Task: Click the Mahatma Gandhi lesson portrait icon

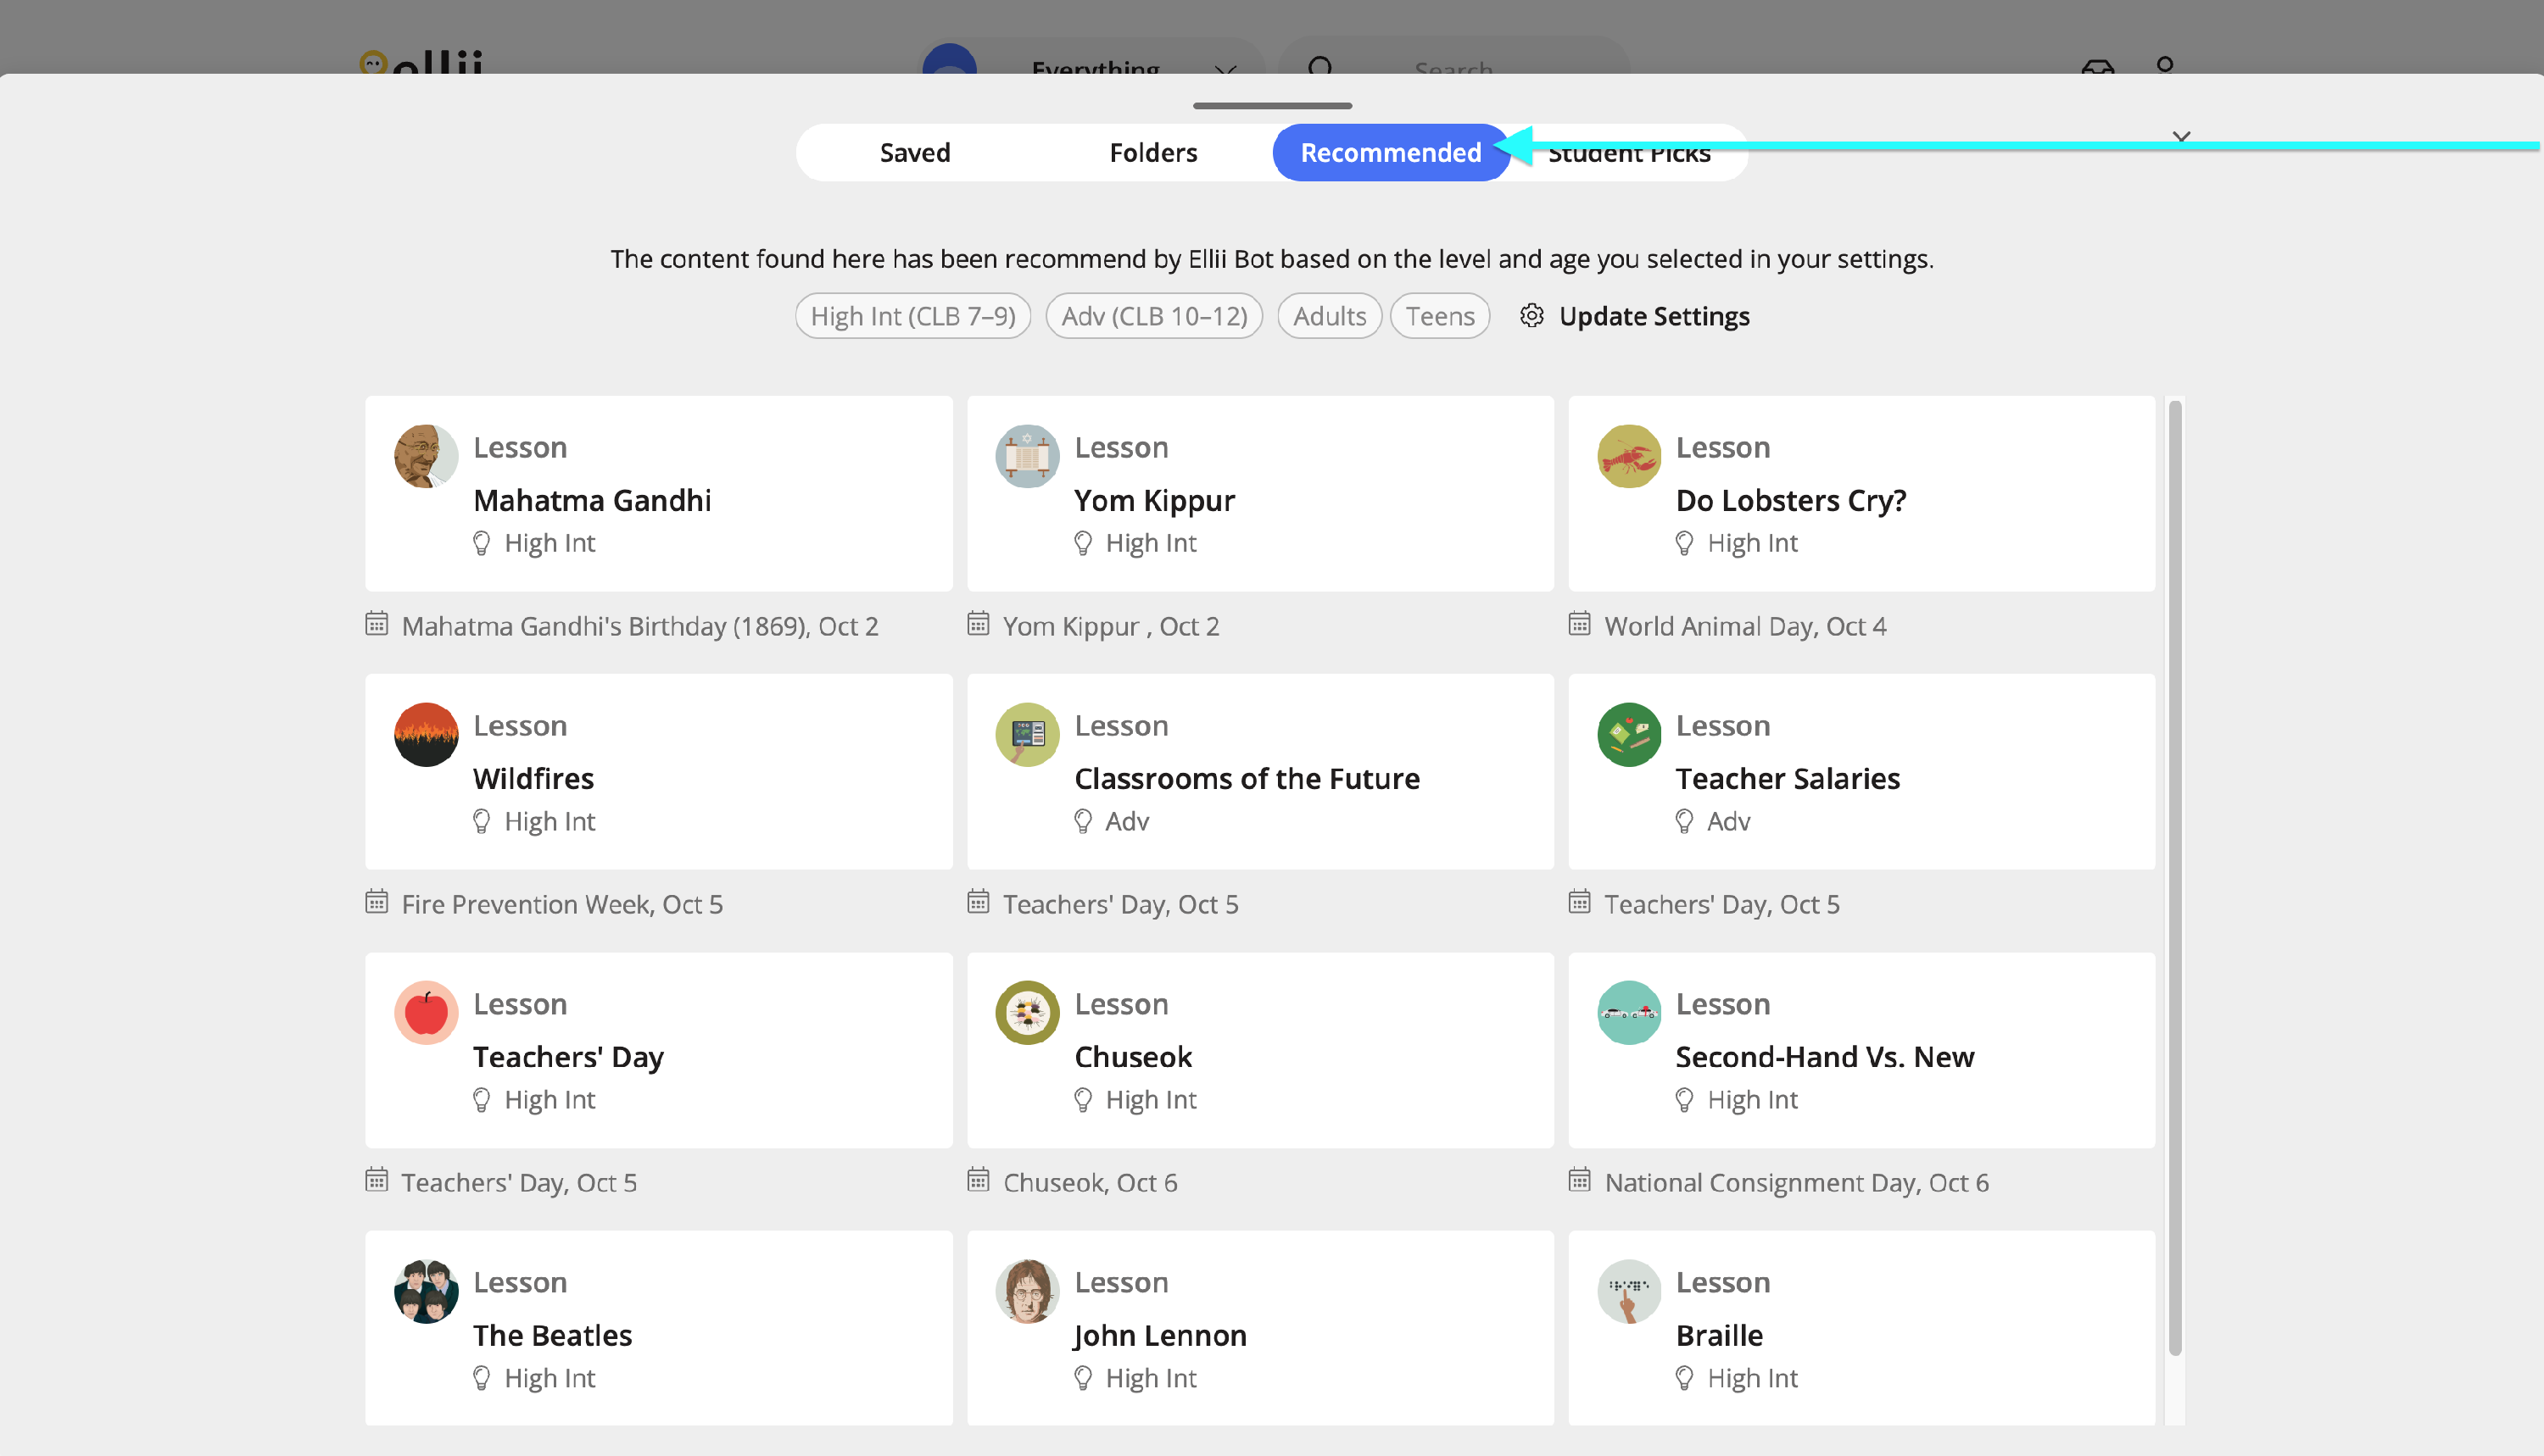Action: tap(427, 456)
